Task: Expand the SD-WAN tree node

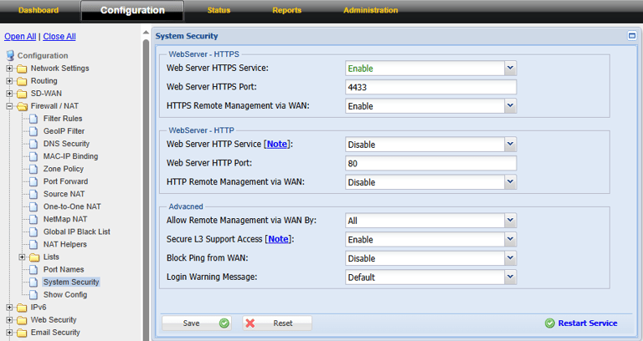Action: (x=9, y=94)
